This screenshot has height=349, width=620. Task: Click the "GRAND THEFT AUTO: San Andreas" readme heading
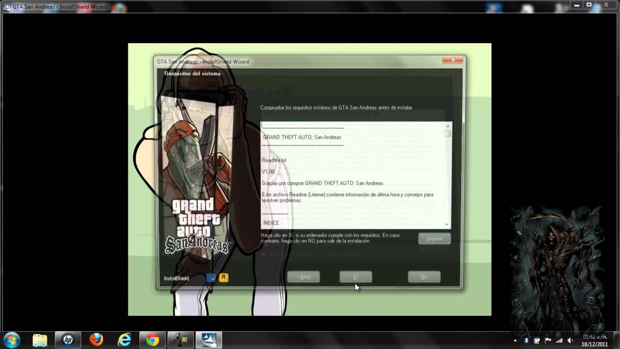pyautogui.click(x=302, y=137)
